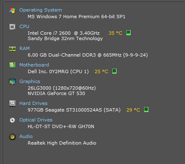185x164 pixels.
Task: Open the Operating System section link
Action: point(40,10)
